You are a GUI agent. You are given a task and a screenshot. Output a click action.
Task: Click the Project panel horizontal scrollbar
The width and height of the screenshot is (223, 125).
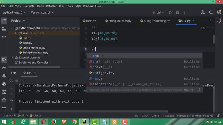click(x=34, y=67)
